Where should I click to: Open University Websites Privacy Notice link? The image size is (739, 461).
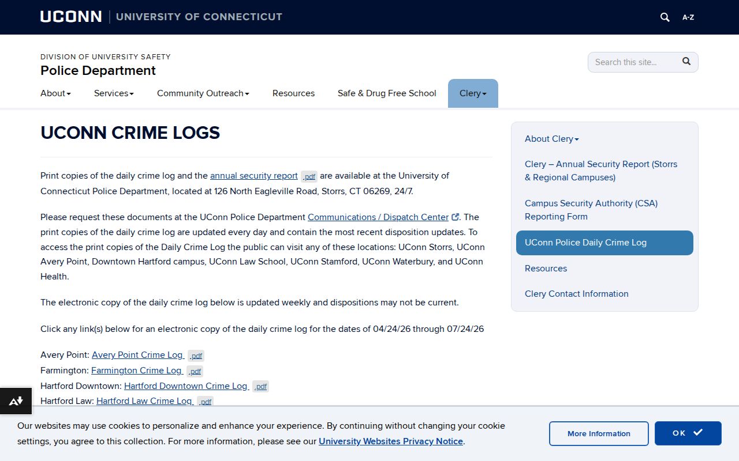(391, 441)
